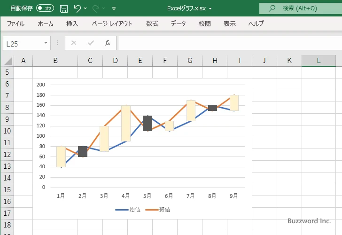Click the formula bar Enter checkmark icon
The width and height of the screenshot is (342, 235).
click(x=91, y=43)
